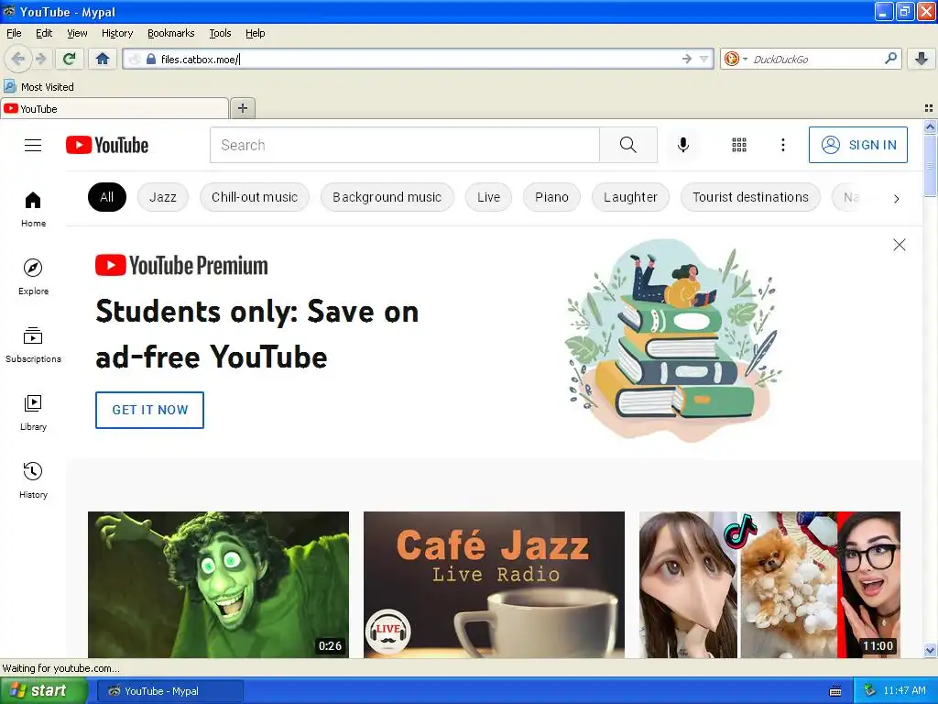Select the Tourist destinations chip
The image size is (938, 704).
pyautogui.click(x=750, y=198)
